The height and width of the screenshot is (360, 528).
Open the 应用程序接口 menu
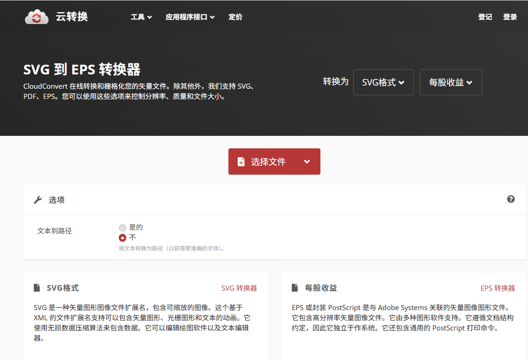click(190, 17)
